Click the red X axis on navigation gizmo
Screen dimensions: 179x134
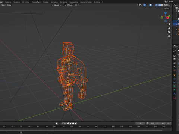[167, 18]
